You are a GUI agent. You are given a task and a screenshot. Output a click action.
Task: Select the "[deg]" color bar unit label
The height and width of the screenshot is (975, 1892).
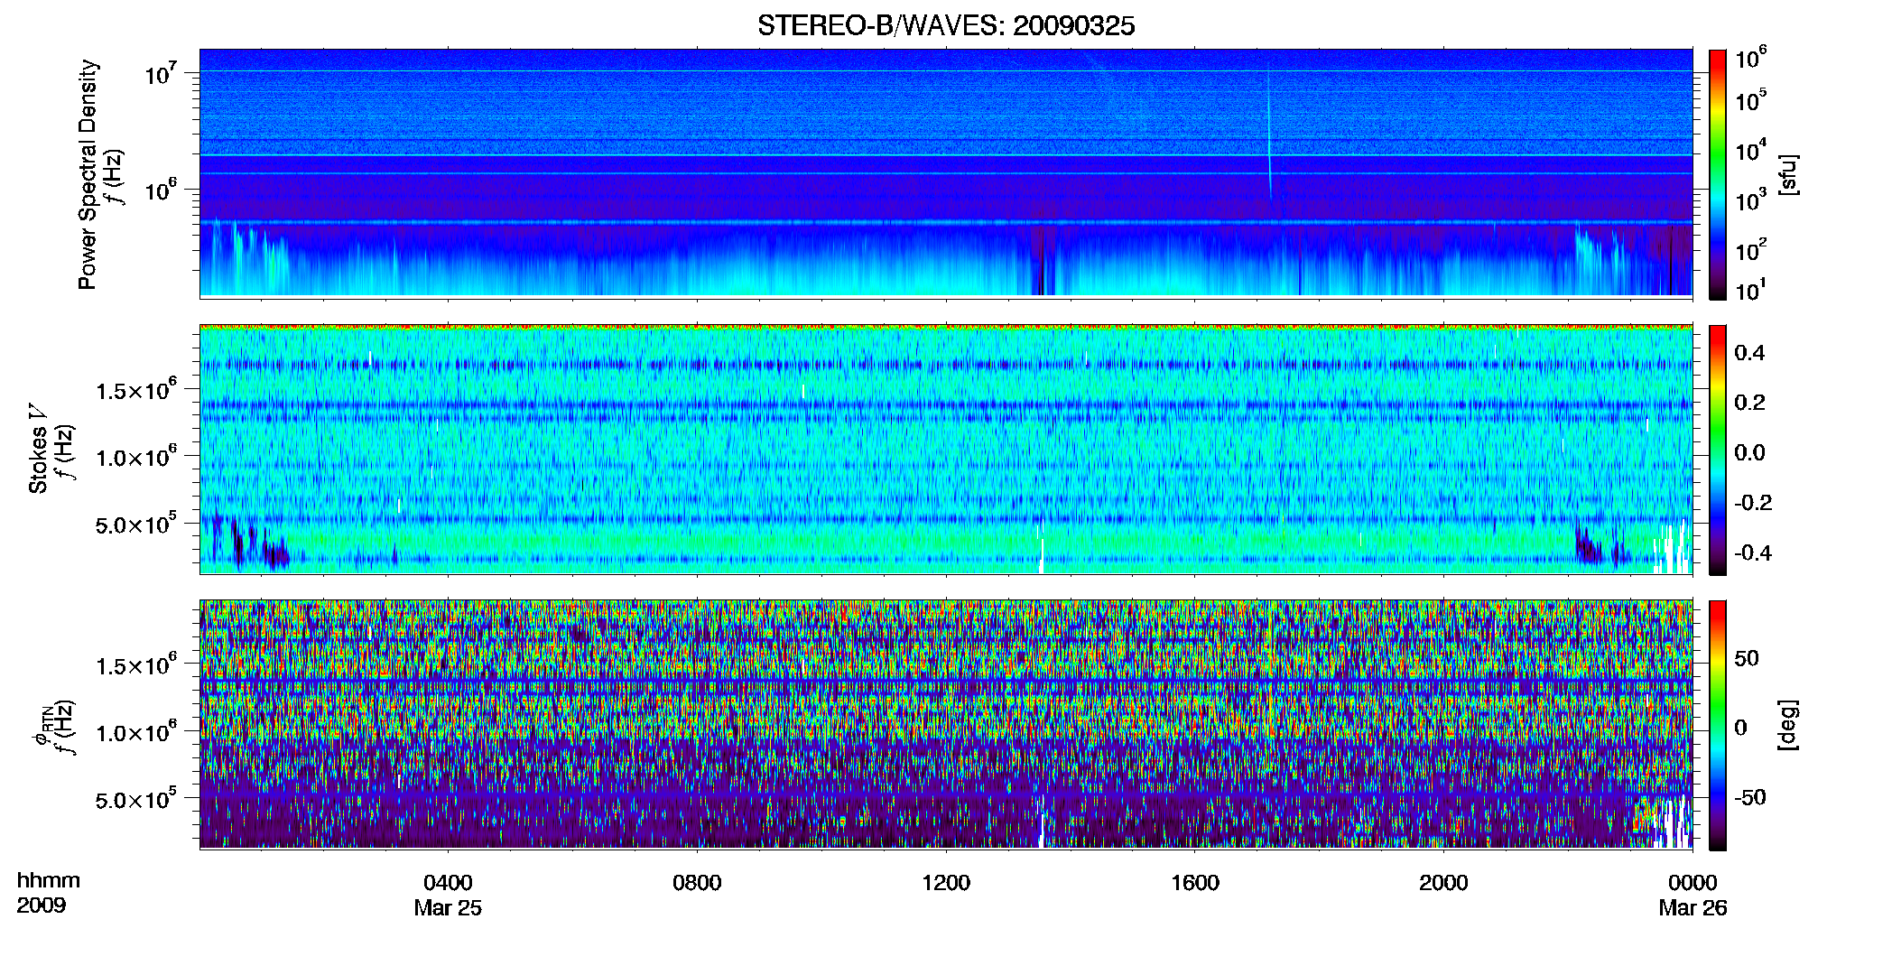point(1787,725)
